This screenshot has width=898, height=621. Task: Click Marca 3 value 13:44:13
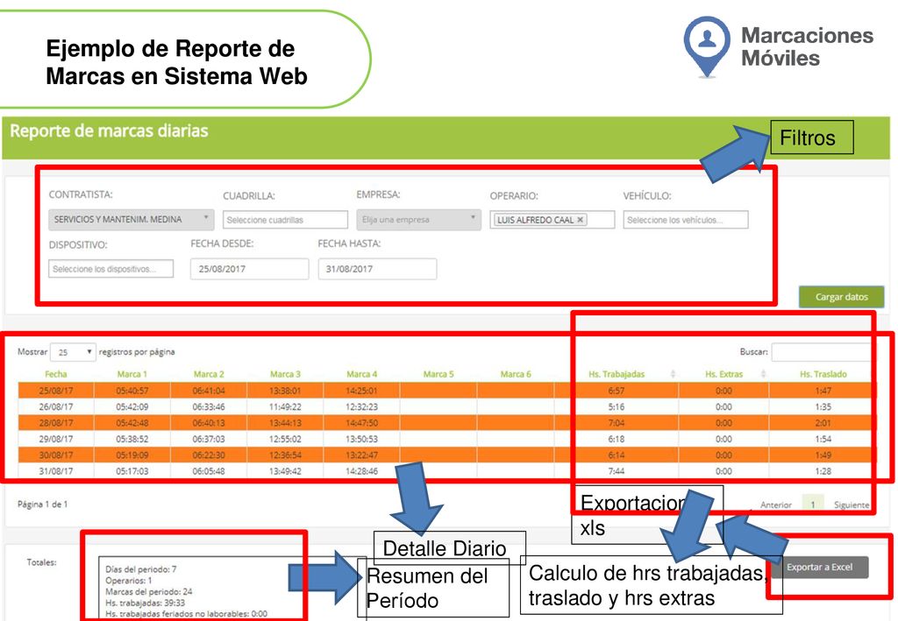(285, 422)
